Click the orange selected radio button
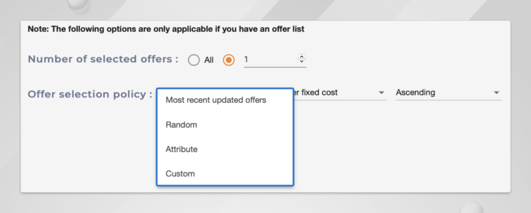 229,60
